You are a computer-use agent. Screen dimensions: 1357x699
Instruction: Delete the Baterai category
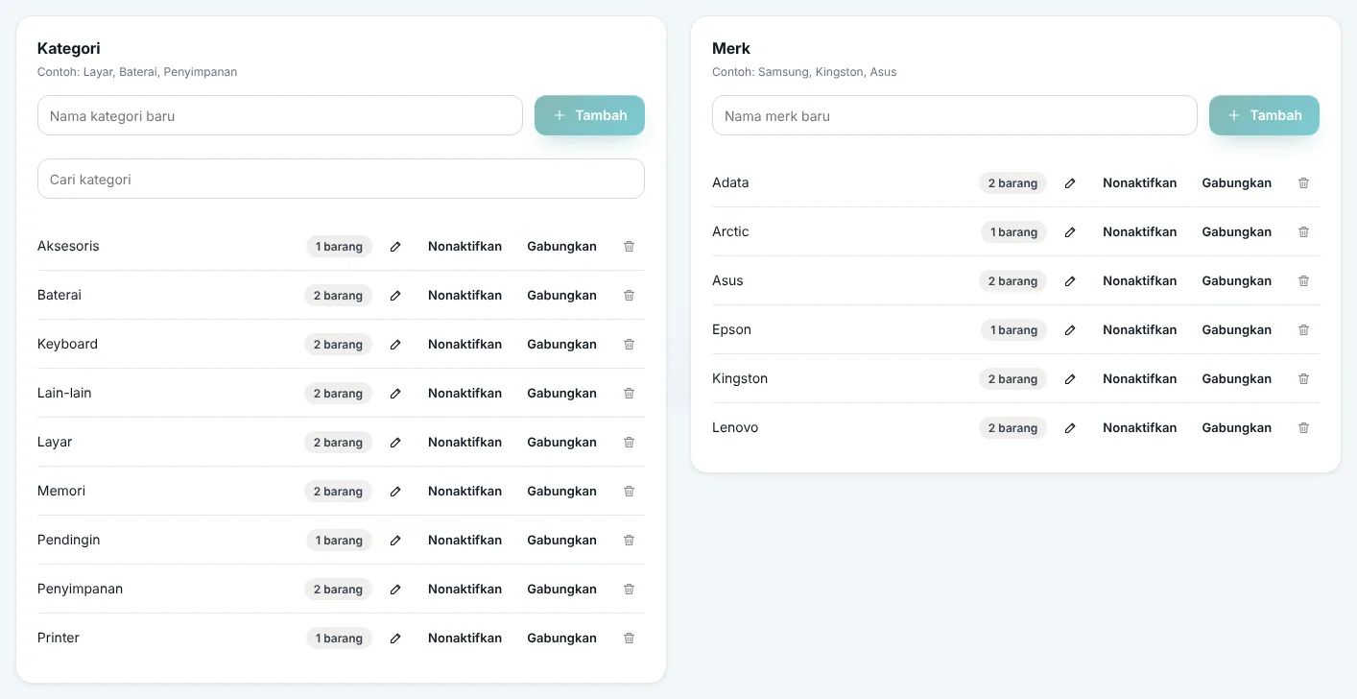click(630, 296)
